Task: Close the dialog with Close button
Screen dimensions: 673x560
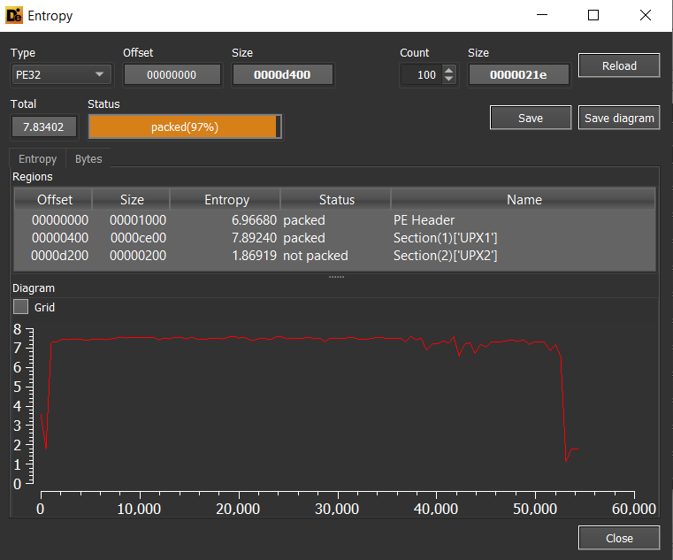Action: pyautogui.click(x=619, y=538)
